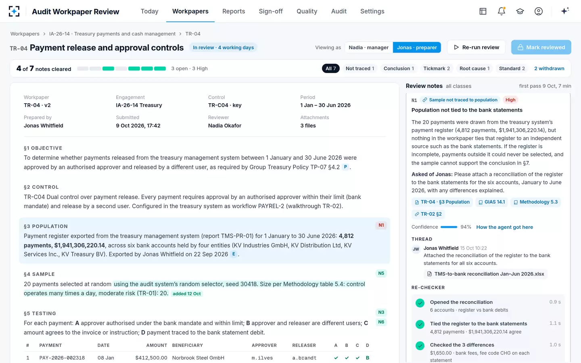Open the graduation cap learning icon
581x363 pixels.
[520, 11]
